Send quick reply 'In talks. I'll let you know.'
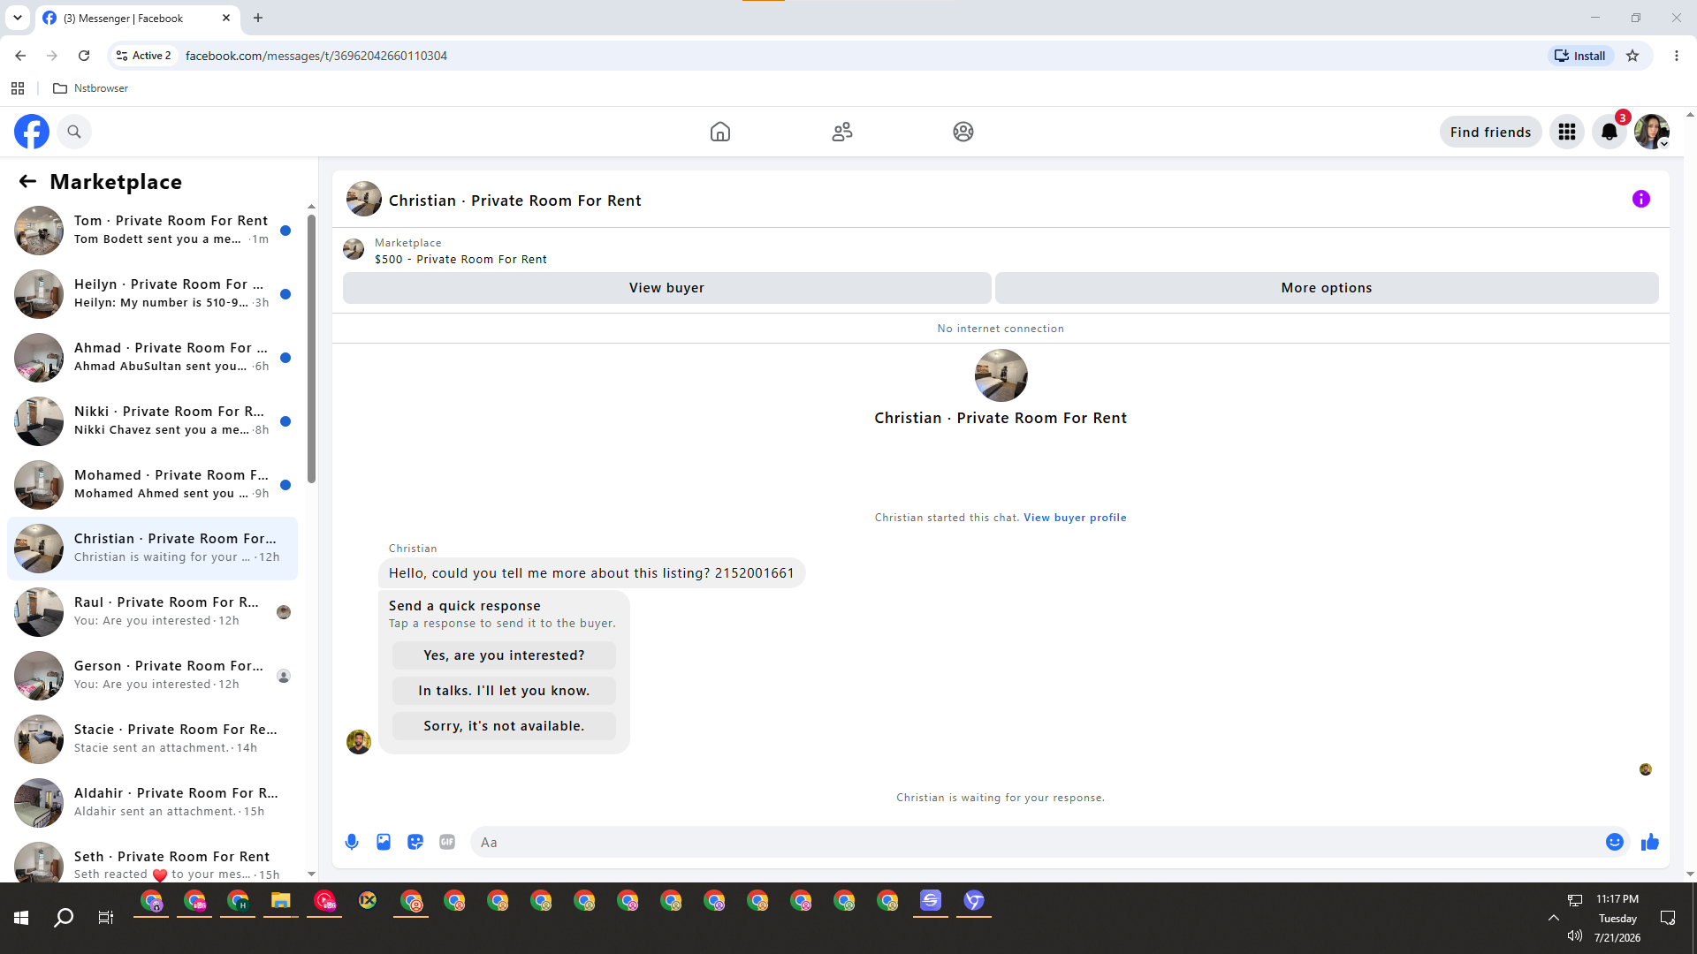The width and height of the screenshot is (1697, 954). (504, 691)
